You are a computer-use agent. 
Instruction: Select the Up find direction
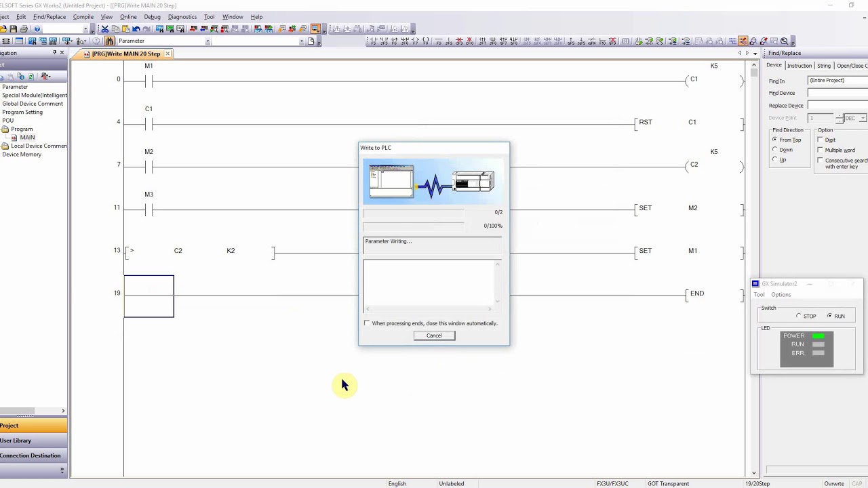click(x=774, y=159)
